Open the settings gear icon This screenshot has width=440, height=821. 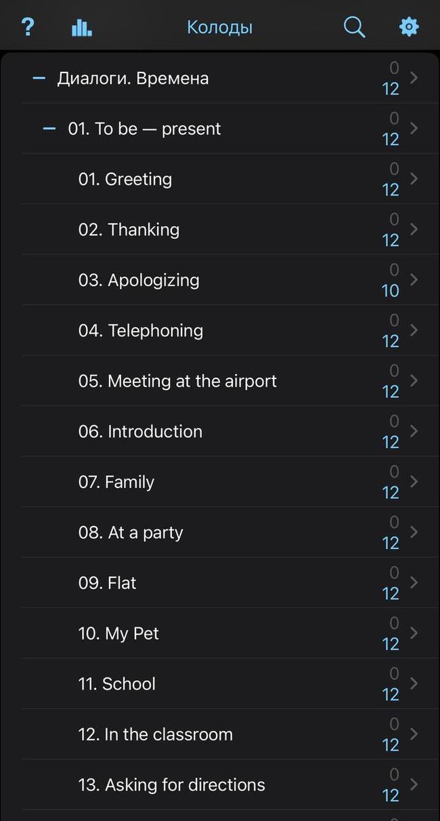(x=409, y=27)
